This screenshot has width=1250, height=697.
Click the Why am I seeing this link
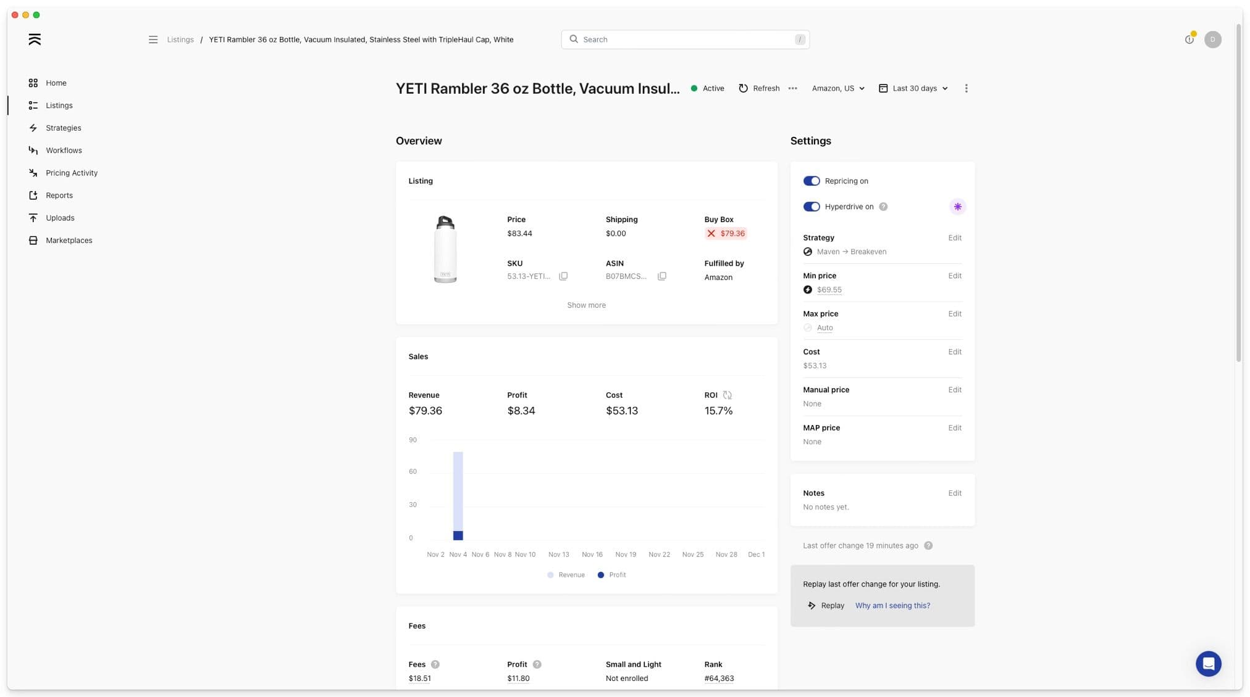pos(893,605)
